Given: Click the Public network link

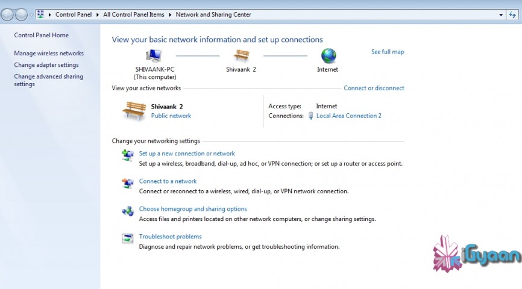Looking at the screenshot, I should (x=171, y=116).
